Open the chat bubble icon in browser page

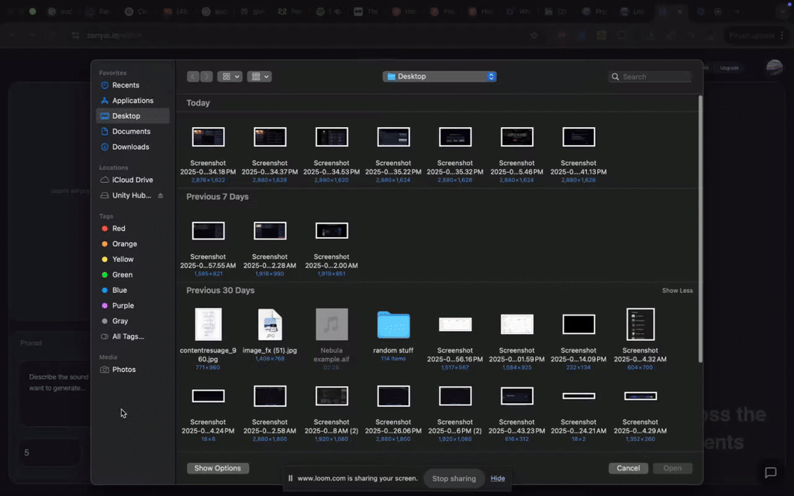click(771, 472)
